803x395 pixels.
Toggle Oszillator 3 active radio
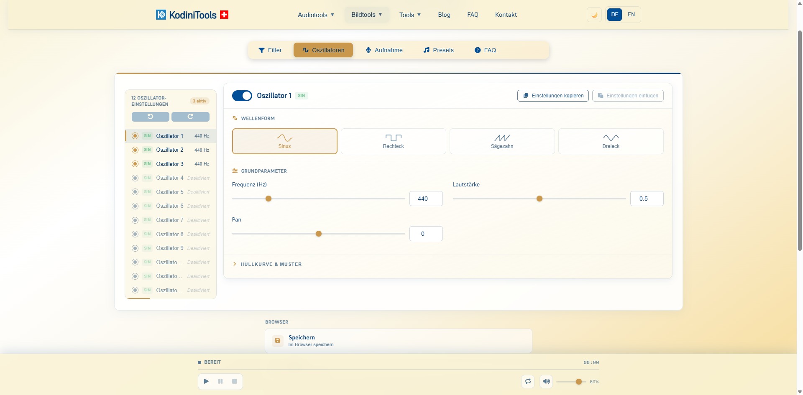tap(135, 164)
